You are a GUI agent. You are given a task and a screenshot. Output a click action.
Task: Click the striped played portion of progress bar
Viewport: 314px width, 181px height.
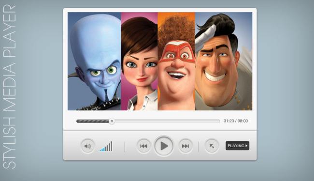93,121
